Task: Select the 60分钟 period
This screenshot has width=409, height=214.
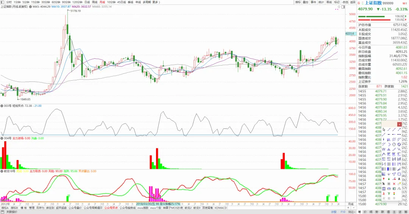Action: 56,2
